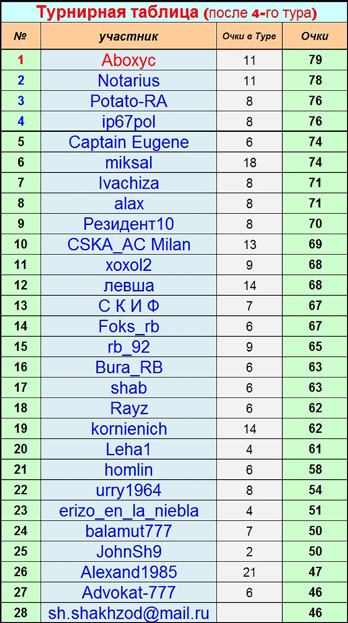Click the participant name Aboxyc
This screenshot has width=348, height=623.
coord(129,60)
